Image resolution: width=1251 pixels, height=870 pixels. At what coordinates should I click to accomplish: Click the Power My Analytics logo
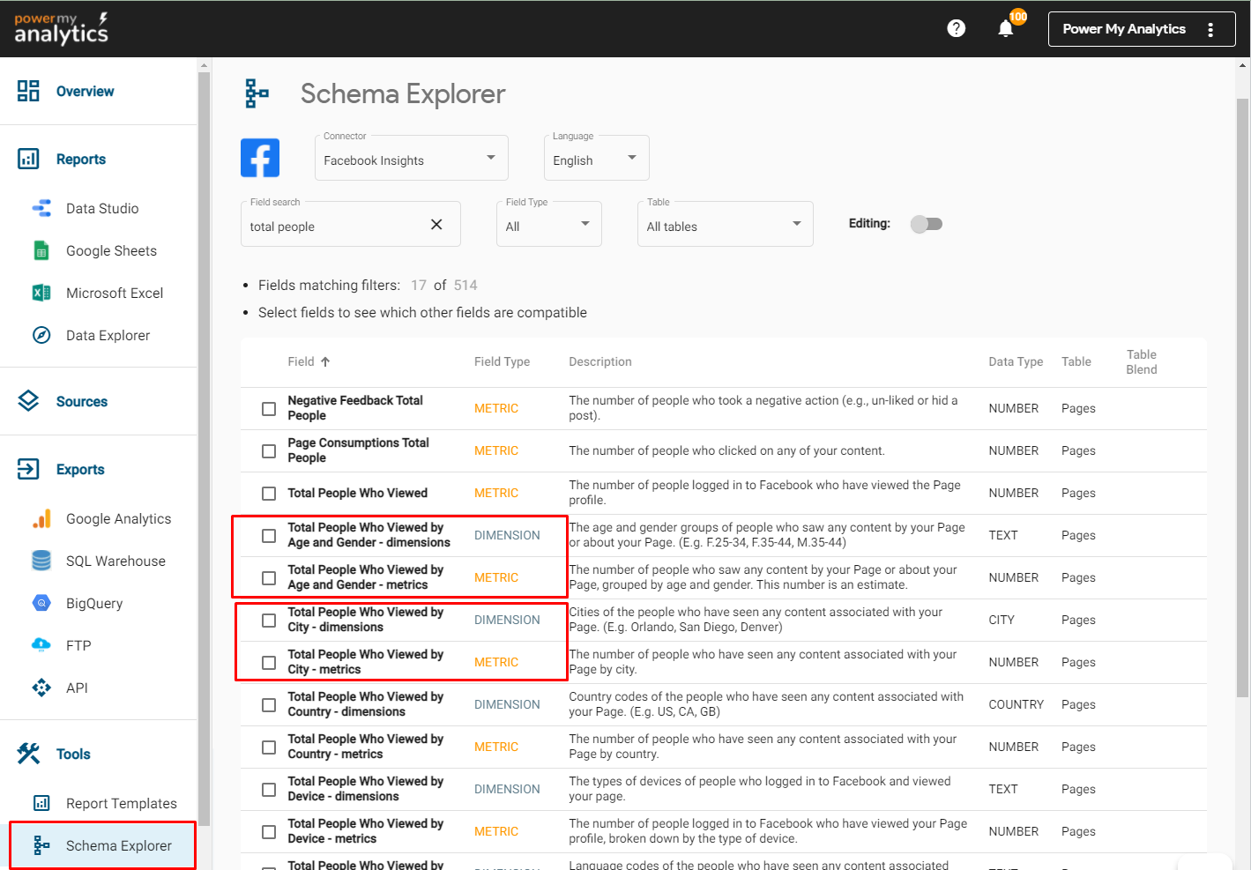61,28
